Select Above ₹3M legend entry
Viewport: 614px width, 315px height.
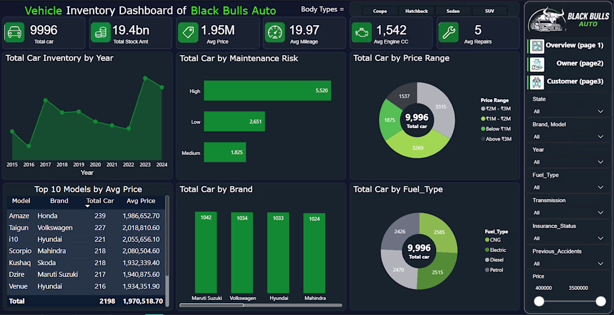click(x=496, y=139)
